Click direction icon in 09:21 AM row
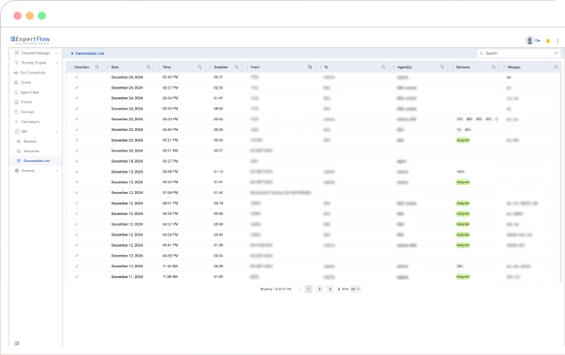Screen dimensions: 565x355 (x=77, y=150)
